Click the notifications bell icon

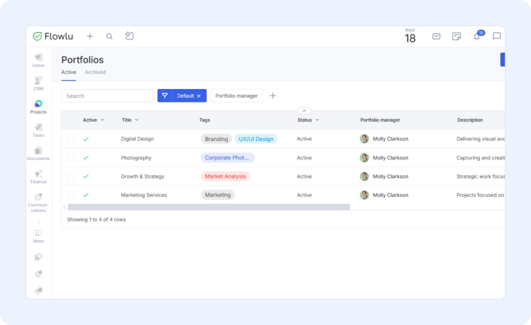(x=477, y=36)
